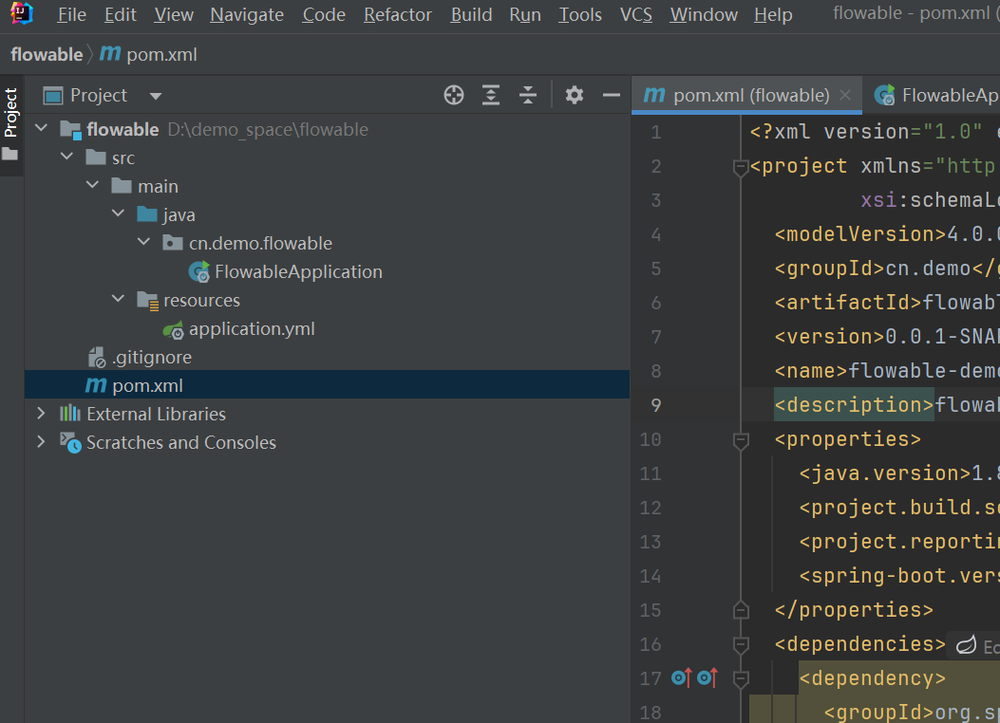Click the Scratches and Consoles icon

click(70, 443)
